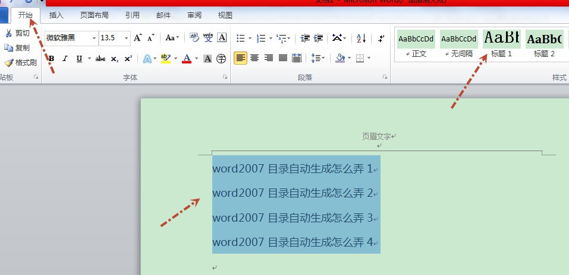Screen dimensions: 569x275
Task: Click the header text 页眉文字
Action: pyautogui.click(x=378, y=136)
